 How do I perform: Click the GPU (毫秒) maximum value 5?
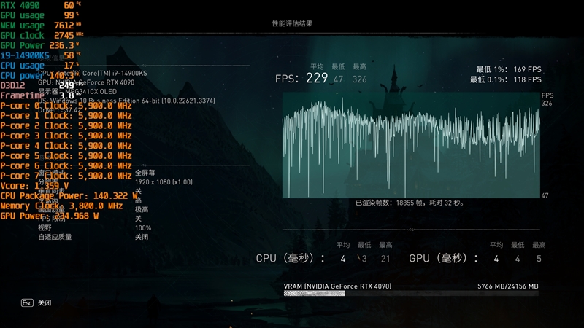tap(539, 259)
